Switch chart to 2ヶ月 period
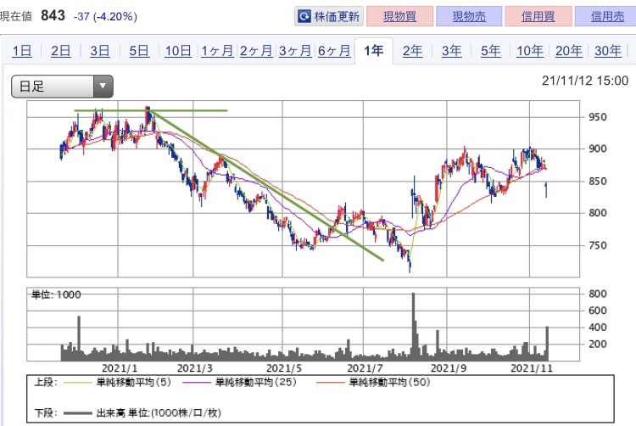The image size is (636, 426). [256, 51]
